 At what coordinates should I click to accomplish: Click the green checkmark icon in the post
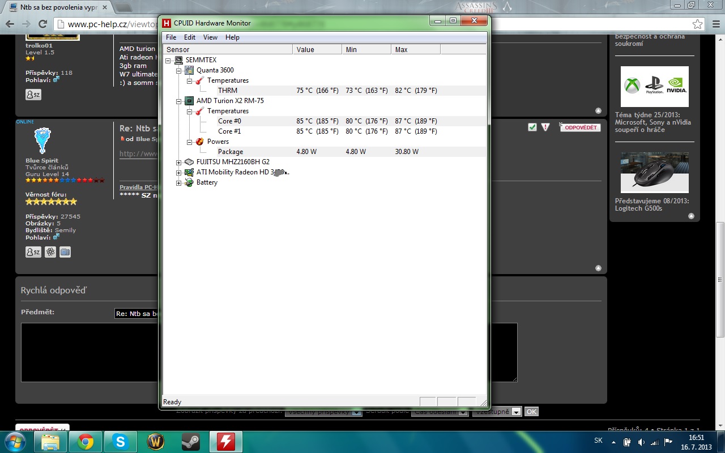[532, 127]
